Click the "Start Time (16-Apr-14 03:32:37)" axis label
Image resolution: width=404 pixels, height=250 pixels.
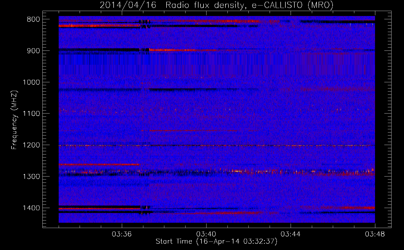(216, 241)
